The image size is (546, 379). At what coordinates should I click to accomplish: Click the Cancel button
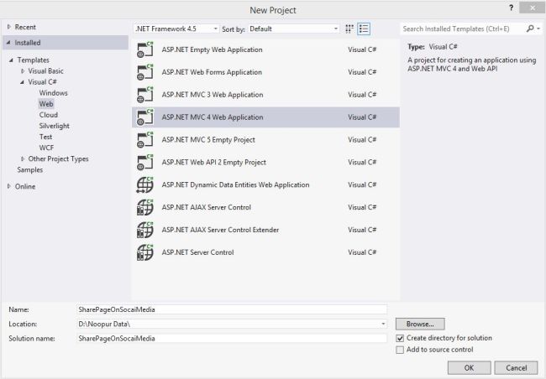coord(516,367)
